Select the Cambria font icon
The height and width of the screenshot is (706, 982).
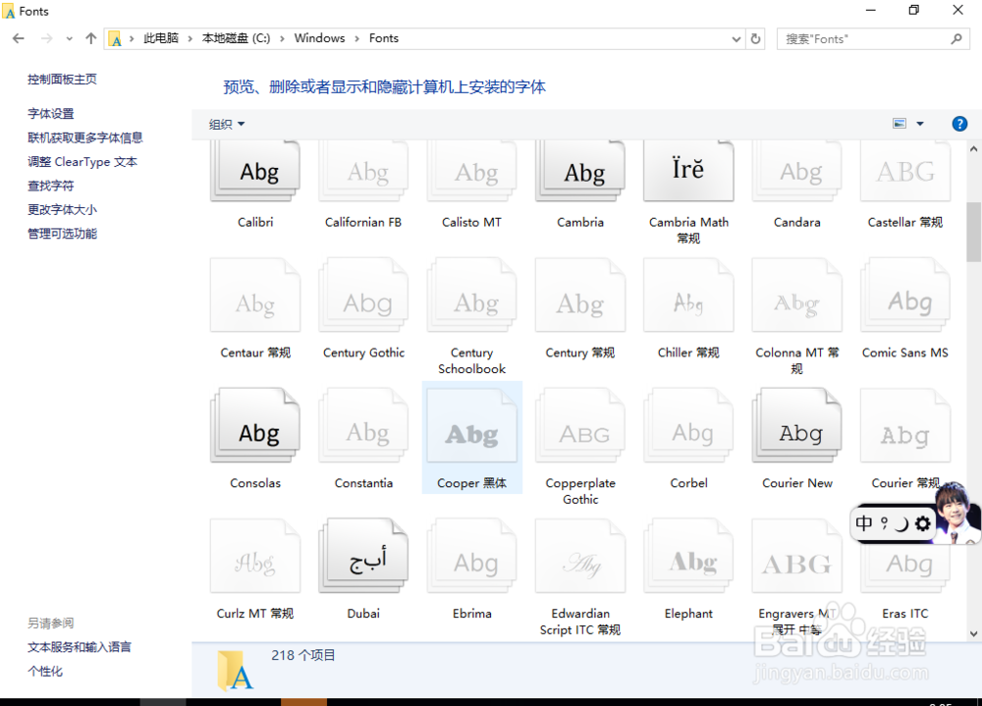tap(580, 171)
